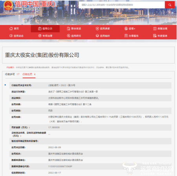The image size is (177, 176).
Task: Click the red search magnifier button
Action: [170, 5]
